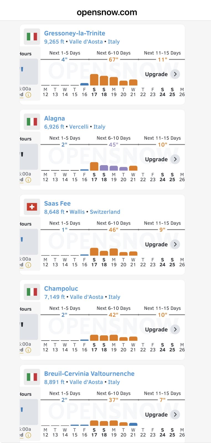Click the opensnow.com address at top
The height and width of the screenshot is (443, 211).
107,12
